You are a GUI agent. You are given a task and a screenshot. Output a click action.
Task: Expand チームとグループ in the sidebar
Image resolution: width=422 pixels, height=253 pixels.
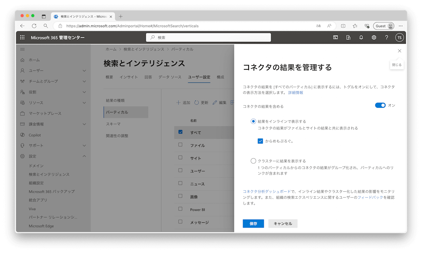(x=84, y=81)
